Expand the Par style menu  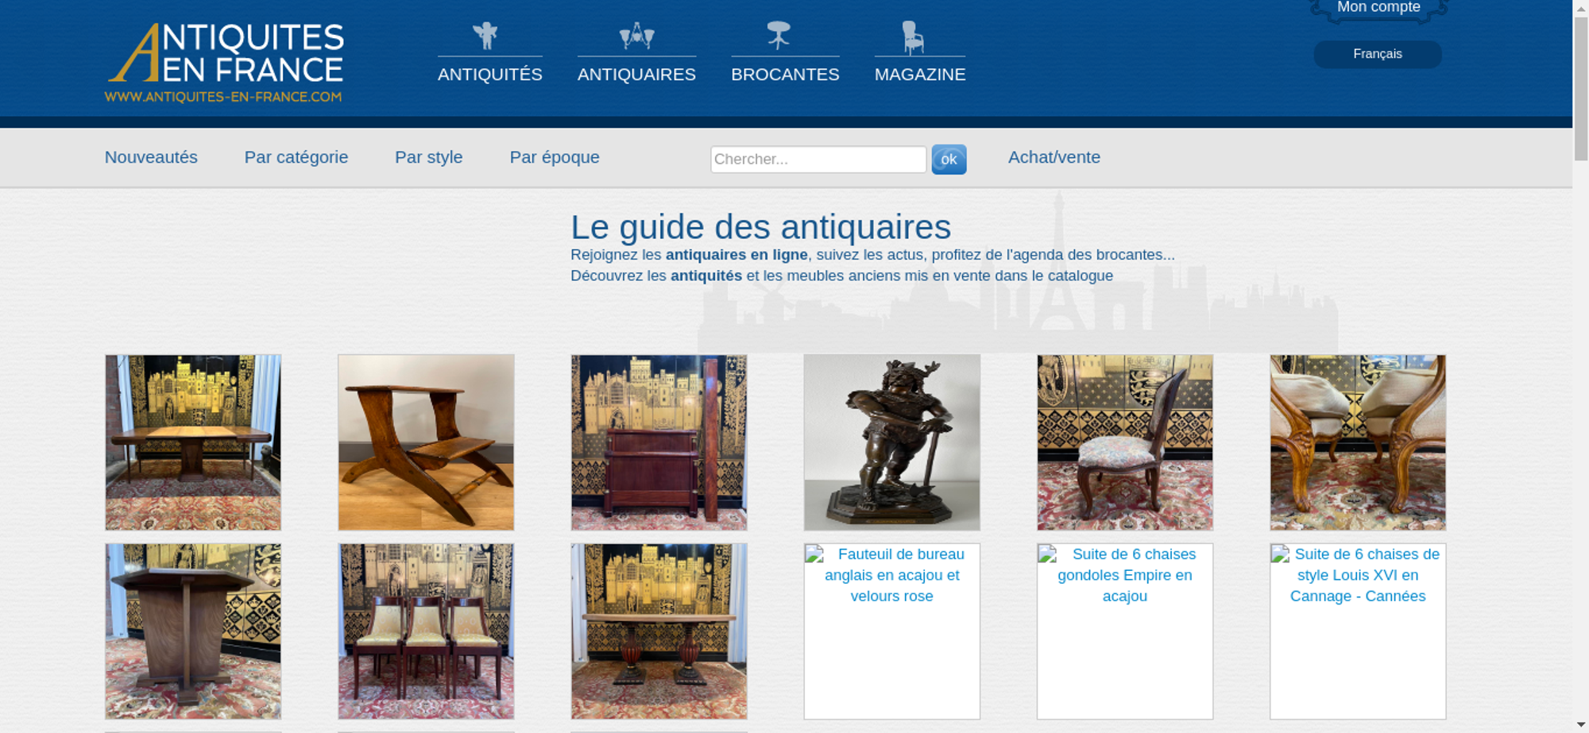[x=428, y=157]
